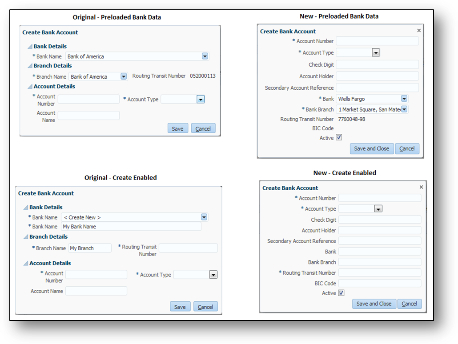Open the Bank of America bank name dropdown

(205, 56)
